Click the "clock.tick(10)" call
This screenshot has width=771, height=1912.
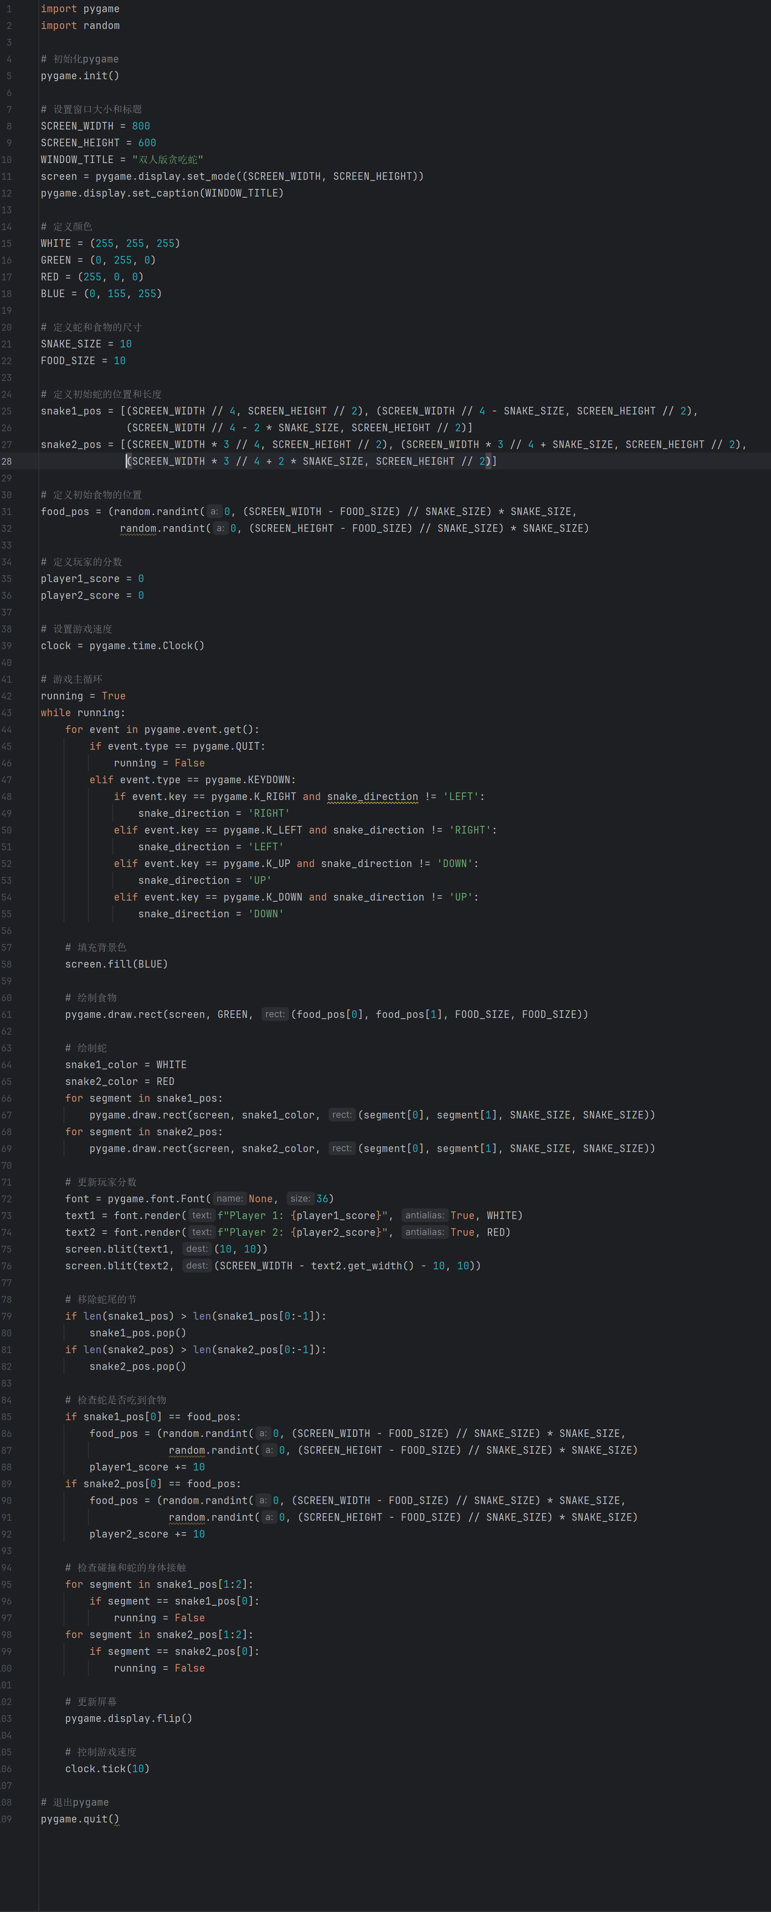(x=108, y=1769)
